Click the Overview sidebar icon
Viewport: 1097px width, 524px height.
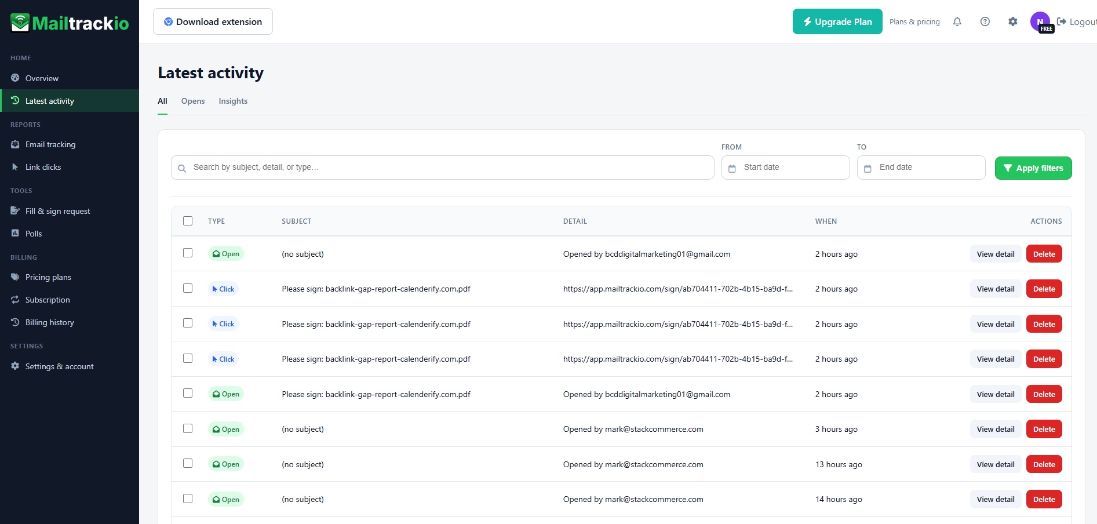15,78
